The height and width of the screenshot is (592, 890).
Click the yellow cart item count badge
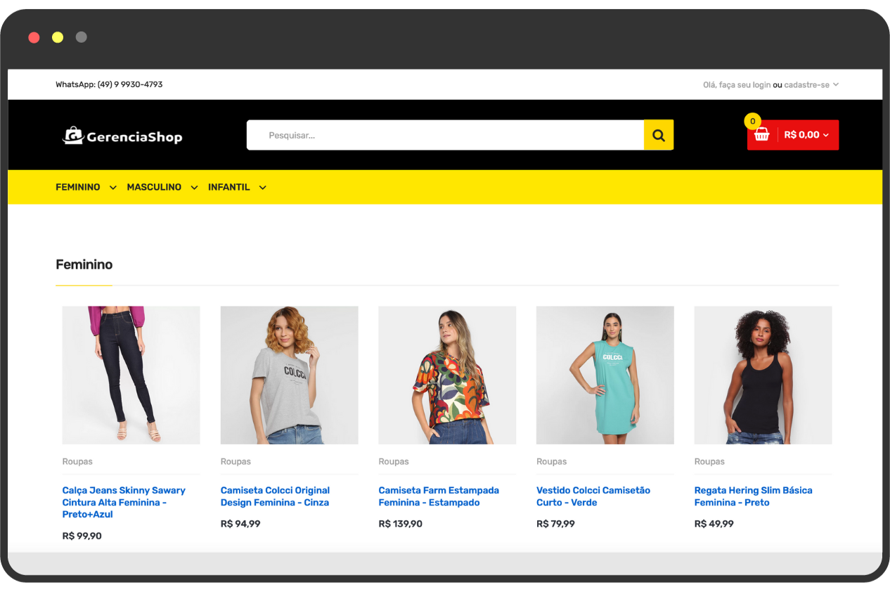pos(752,121)
